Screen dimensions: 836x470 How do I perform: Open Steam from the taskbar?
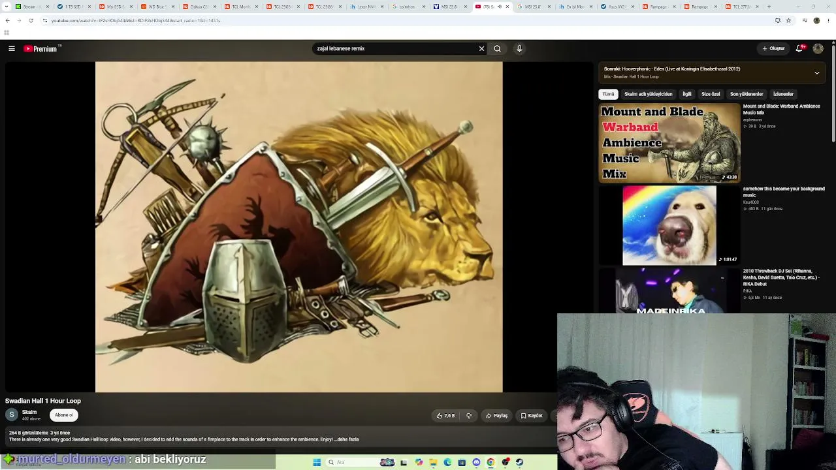(519, 462)
